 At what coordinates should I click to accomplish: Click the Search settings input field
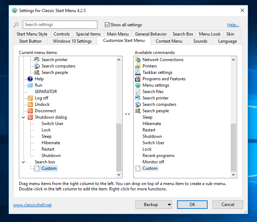[x=60, y=25]
